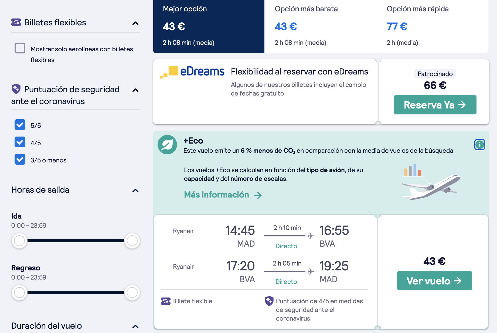Collapse the Duración del vuelo section
This screenshot has width=497, height=333.
pyautogui.click(x=135, y=327)
